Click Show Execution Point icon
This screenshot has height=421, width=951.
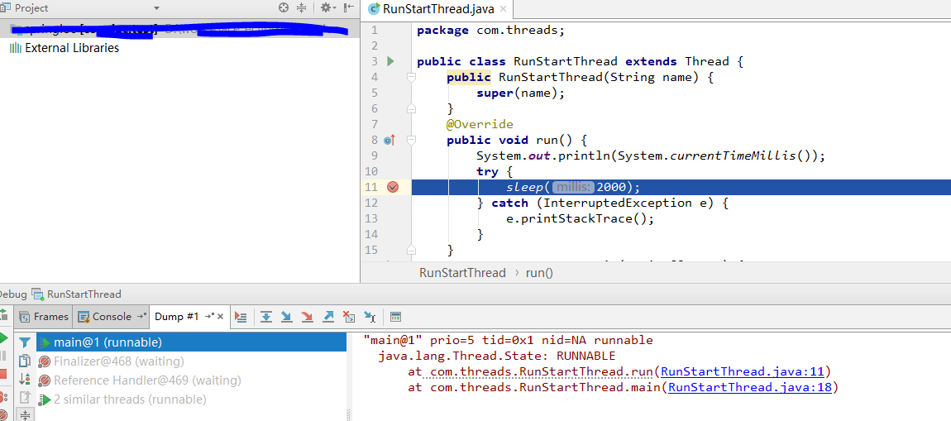[x=241, y=317]
